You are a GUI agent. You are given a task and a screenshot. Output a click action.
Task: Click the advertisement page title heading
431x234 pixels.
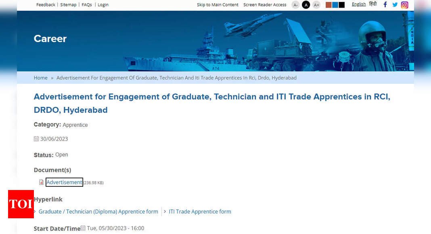212,103
